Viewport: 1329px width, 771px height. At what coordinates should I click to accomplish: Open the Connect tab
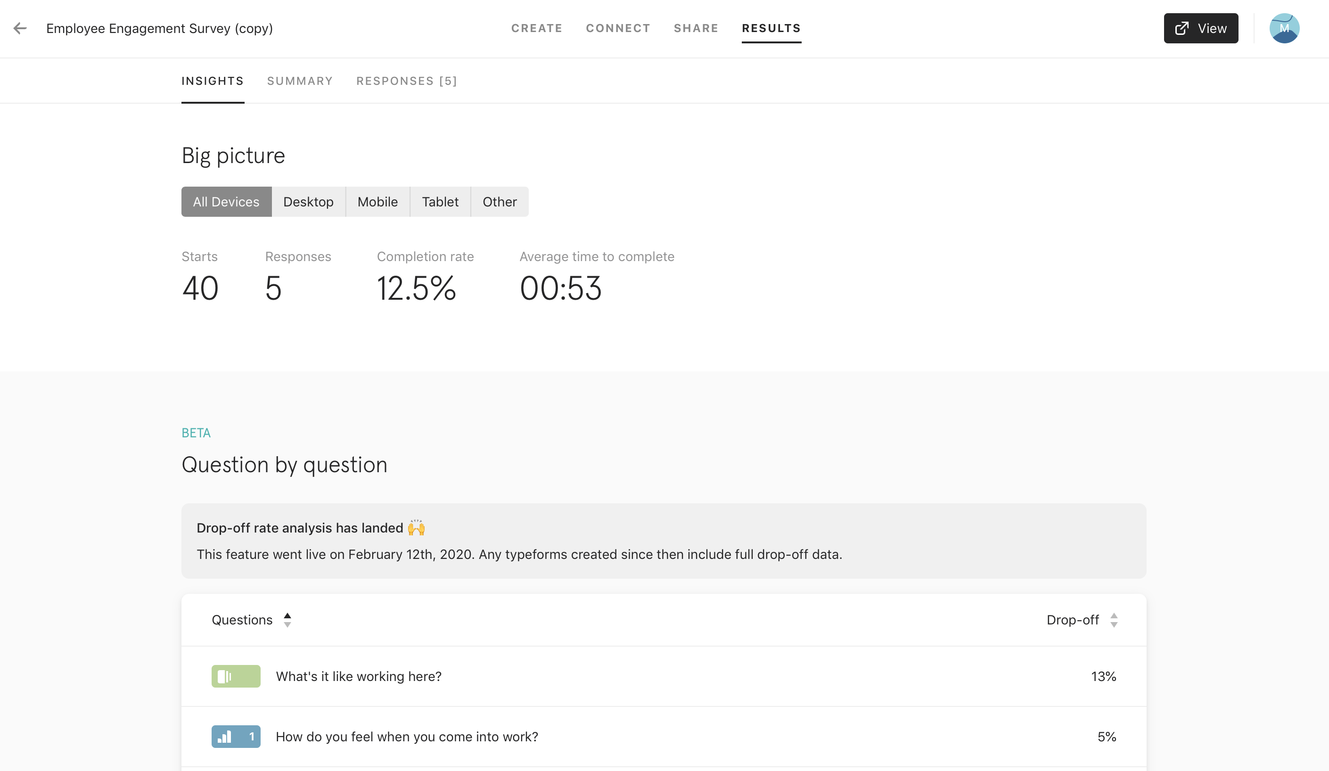(x=618, y=28)
